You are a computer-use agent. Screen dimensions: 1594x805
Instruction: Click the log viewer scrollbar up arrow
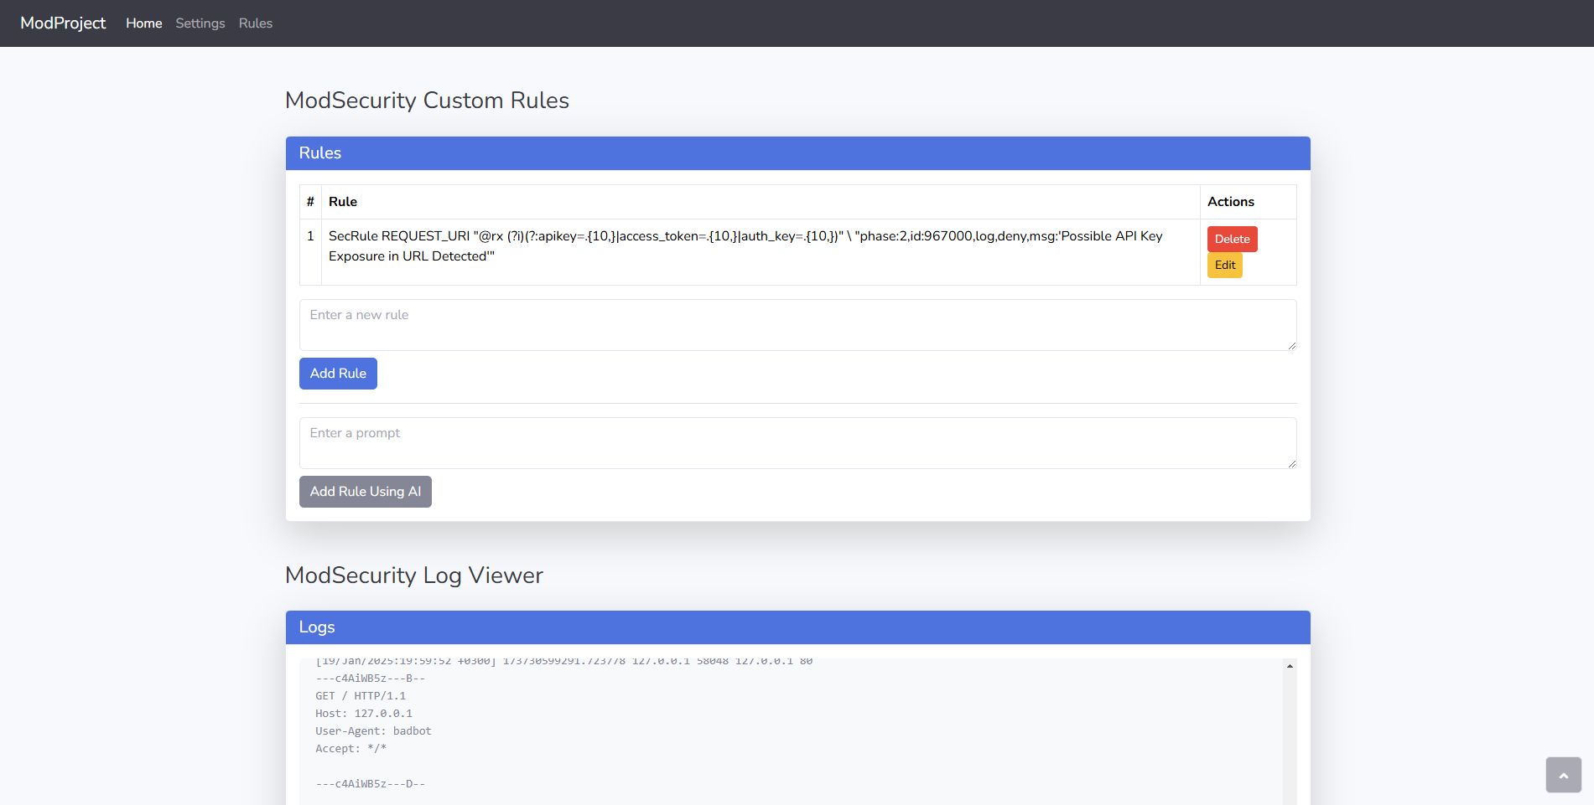(x=1290, y=667)
